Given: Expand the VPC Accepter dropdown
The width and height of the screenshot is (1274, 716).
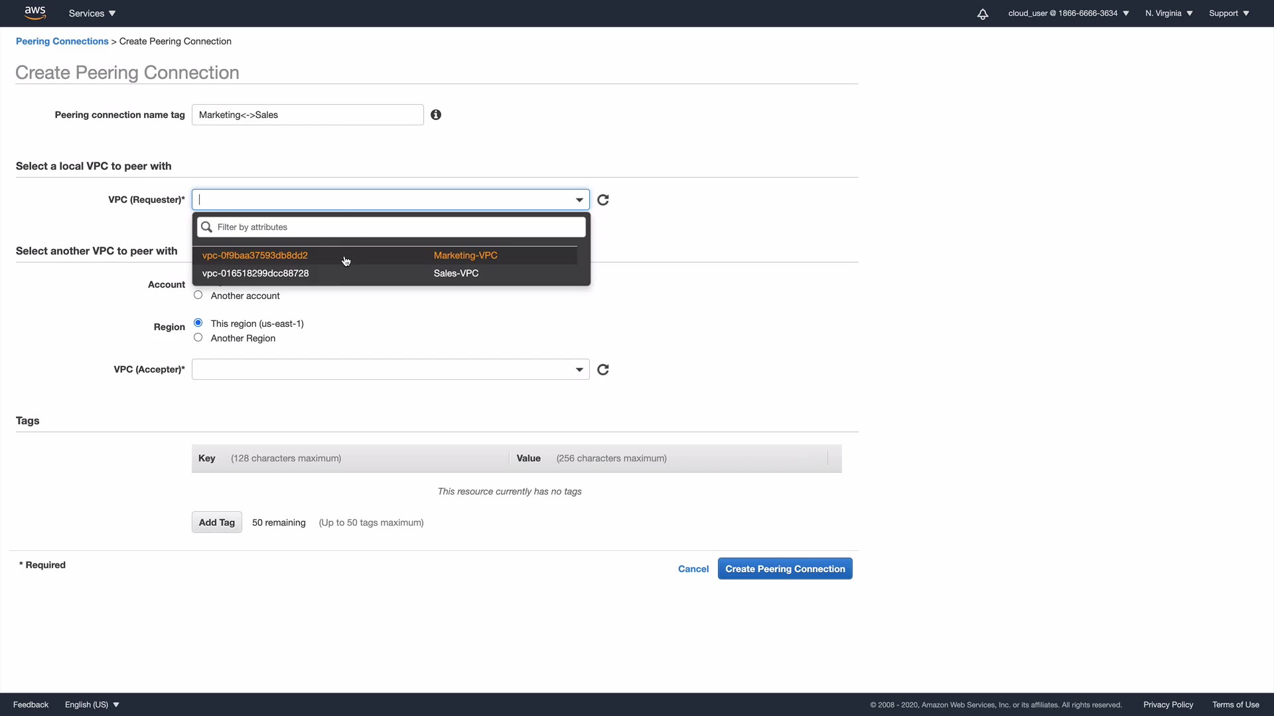Looking at the screenshot, I should [579, 369].
